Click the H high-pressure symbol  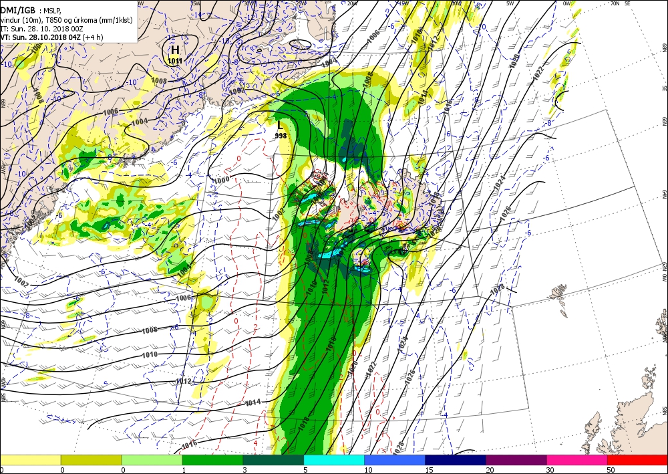[x=175, y=50]
